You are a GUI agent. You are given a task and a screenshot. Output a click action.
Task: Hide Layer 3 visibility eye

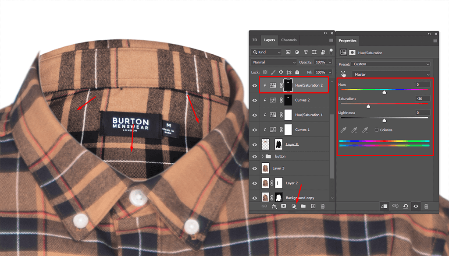pyautogui.click(x=255, y=168)
